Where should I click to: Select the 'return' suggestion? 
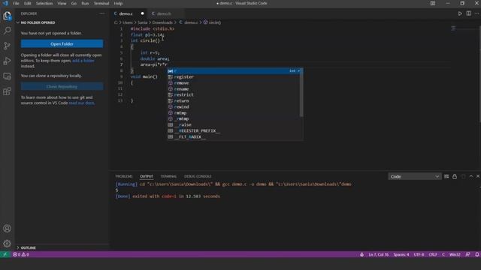[234, 100]
